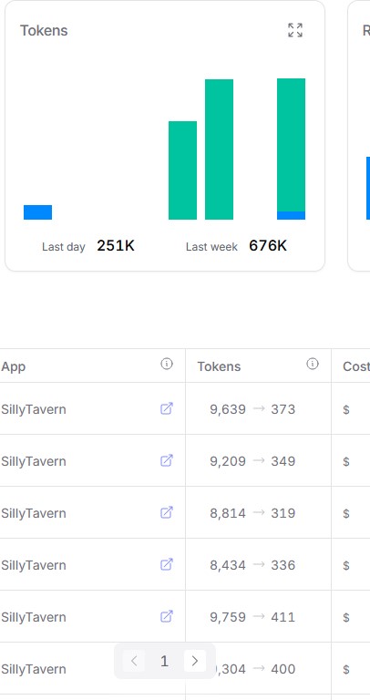Click SillyTavern name in the 400 tokens row
This screenshot has width=370, height=700.
click(x=34, y=669)
